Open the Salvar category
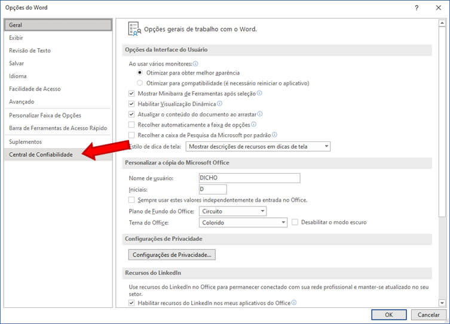The width and height of the screenshot is (450, 324). pos(58,63)
